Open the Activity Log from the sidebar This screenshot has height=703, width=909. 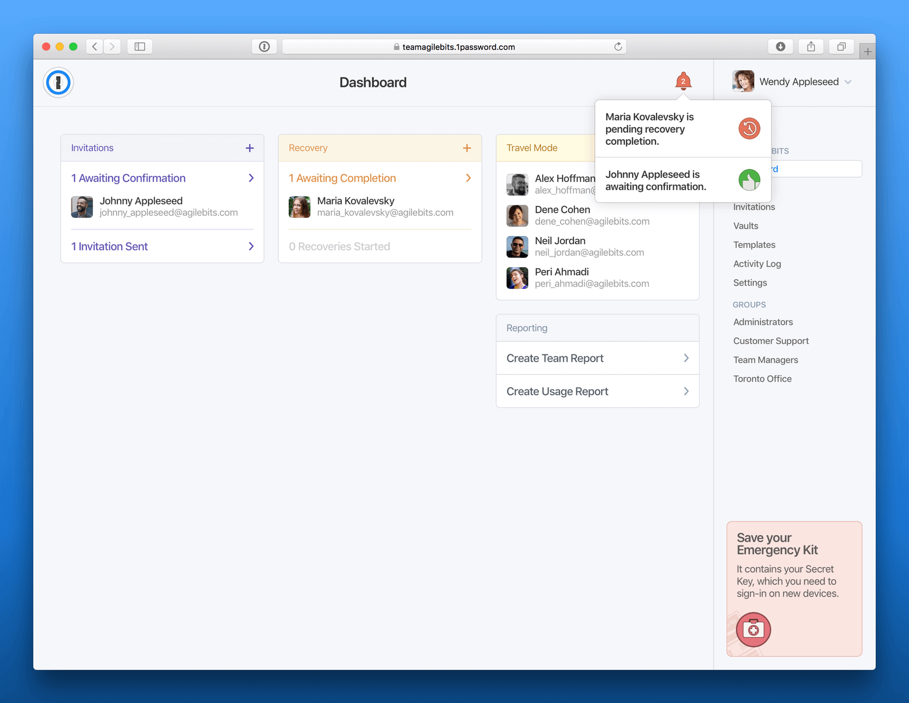pos(757,264)
